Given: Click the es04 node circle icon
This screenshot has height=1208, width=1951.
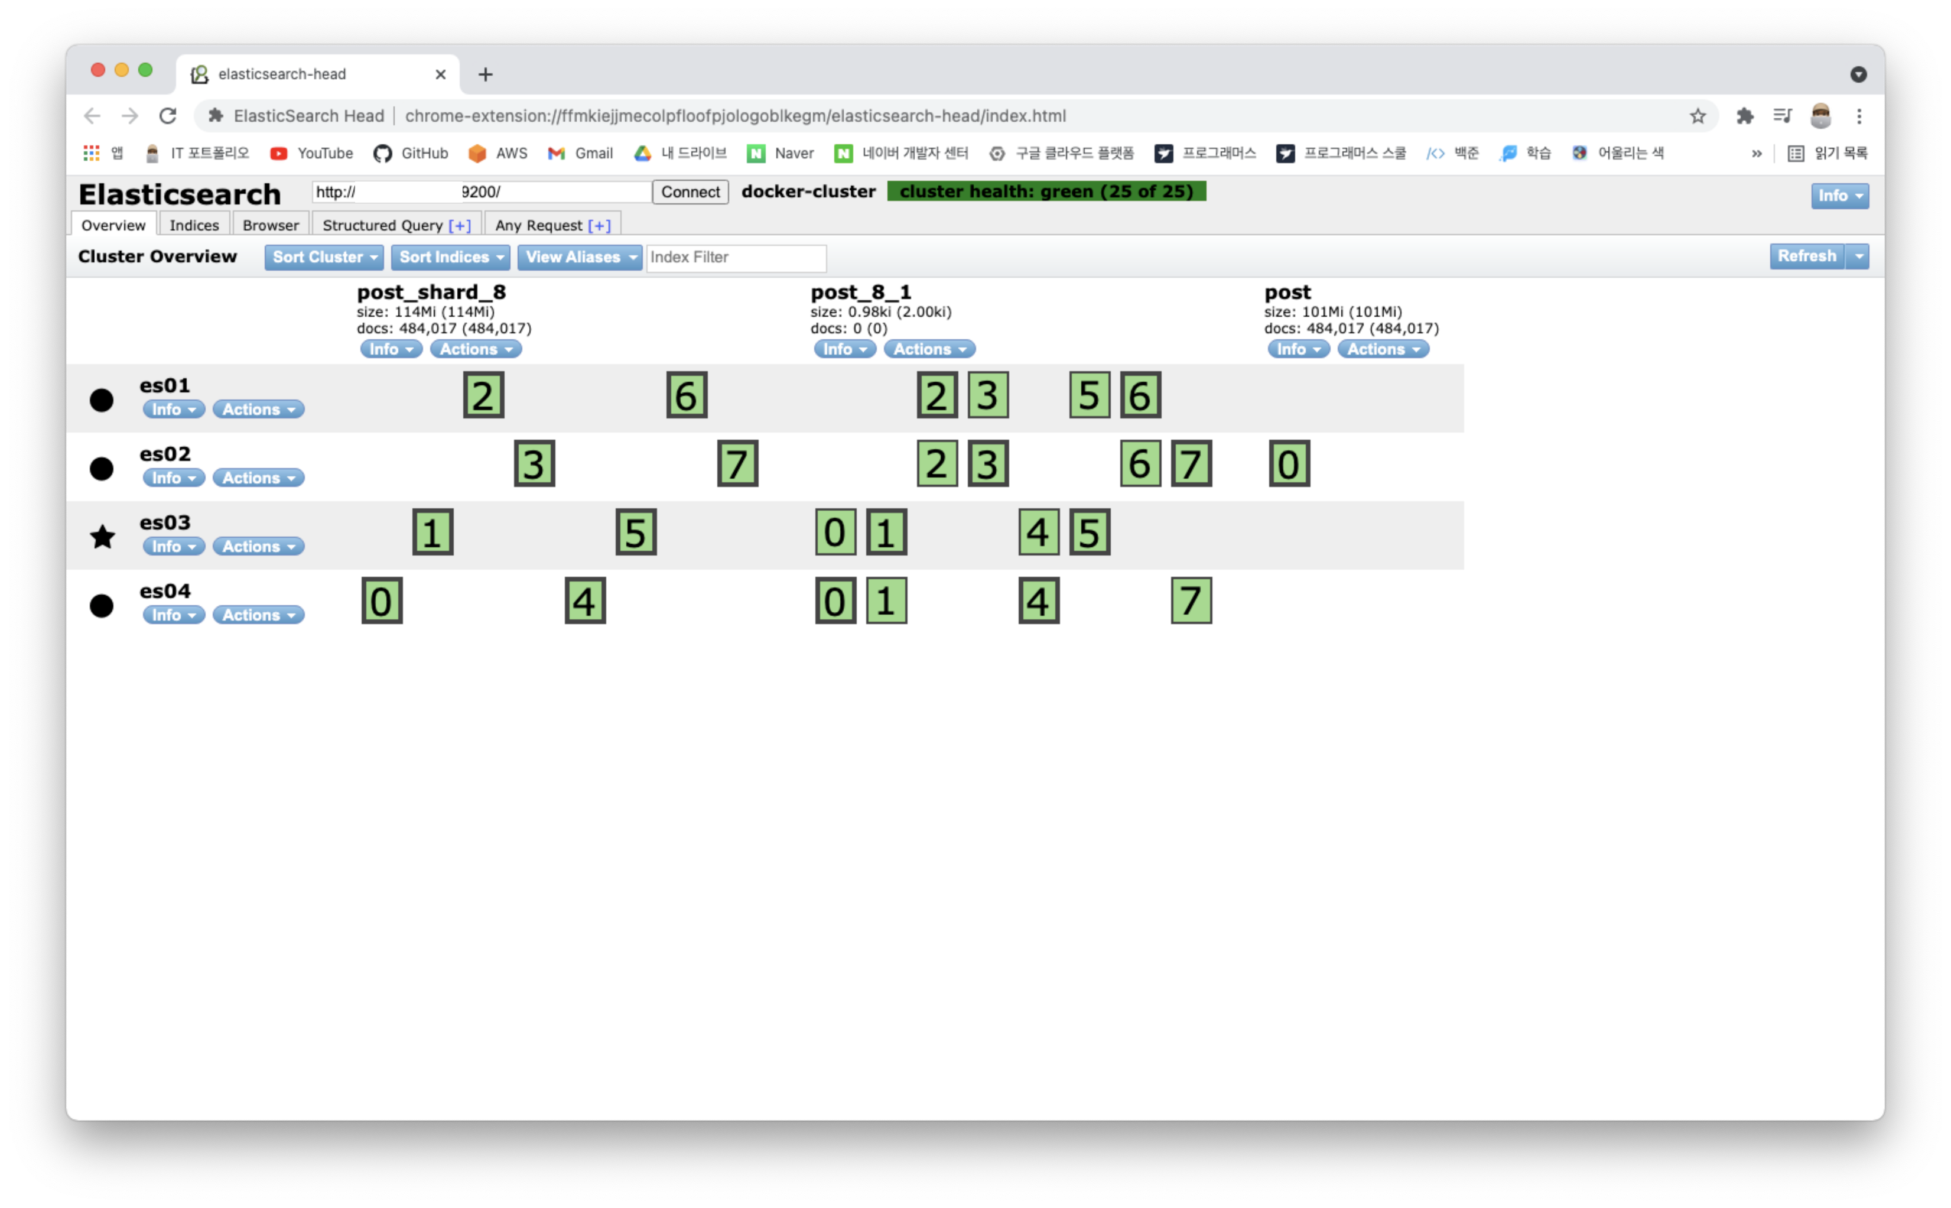Looking at the screenshot, I should coord(102,606).
